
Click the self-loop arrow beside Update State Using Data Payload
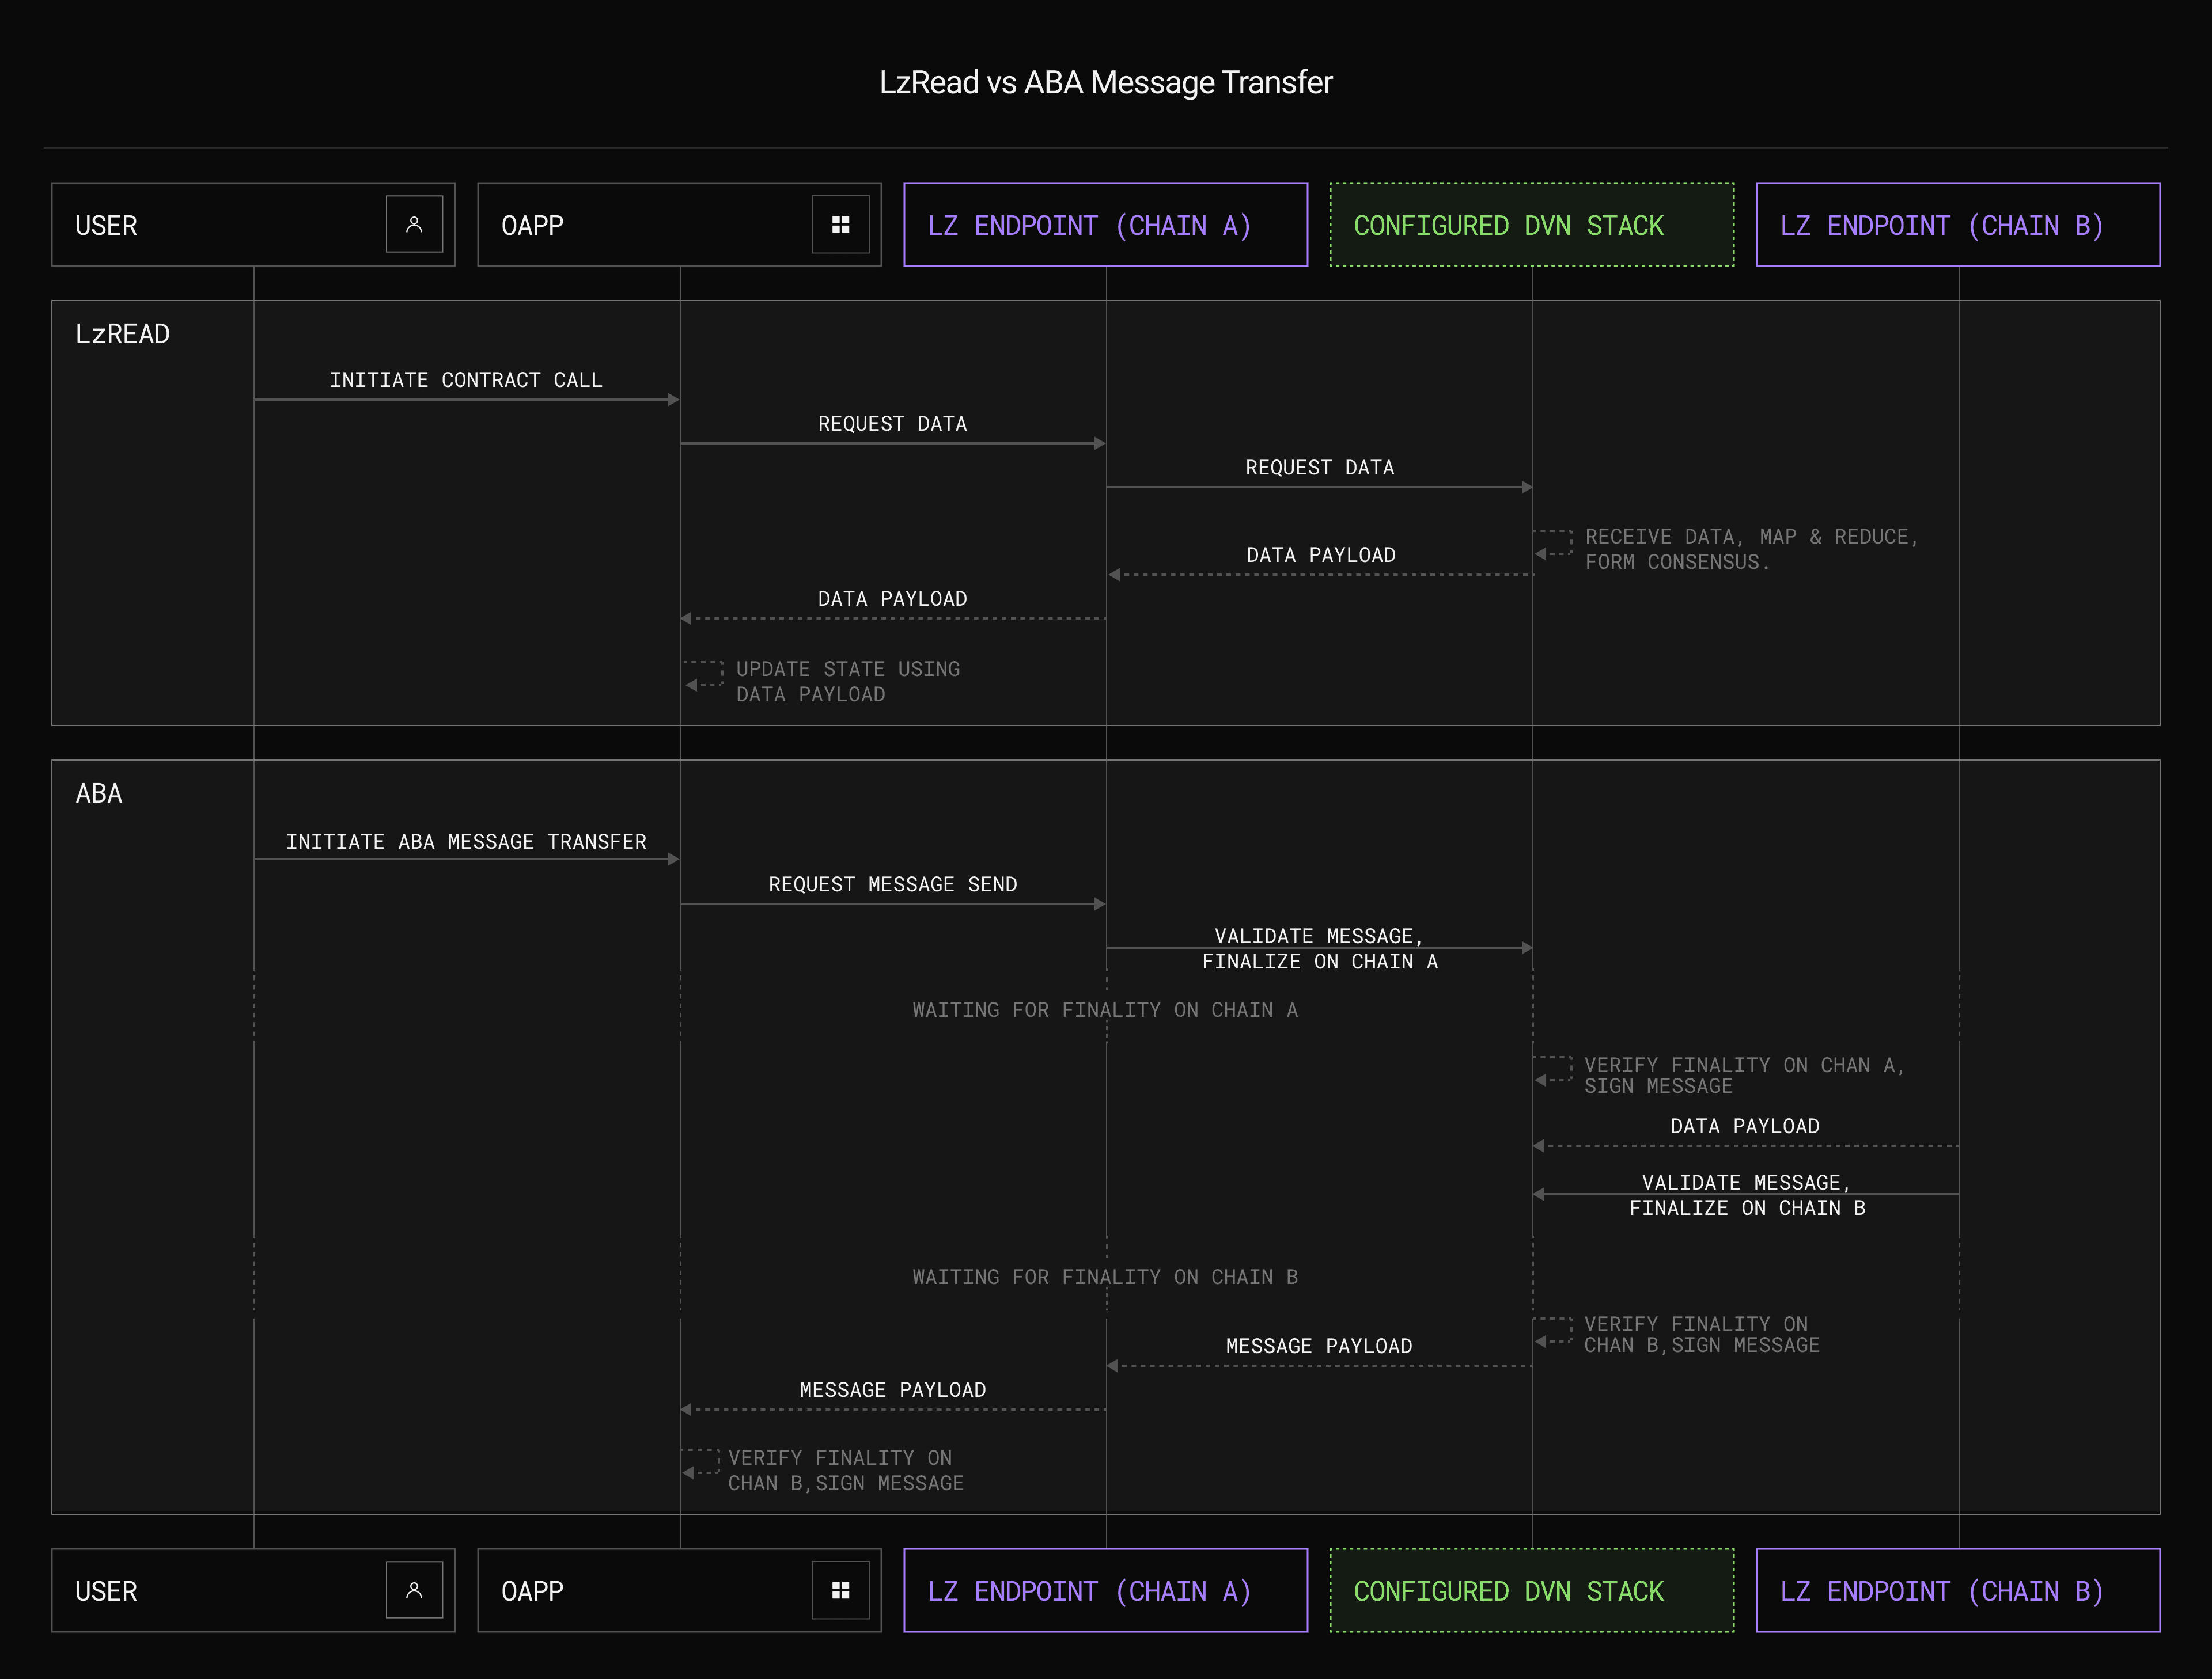704,675
